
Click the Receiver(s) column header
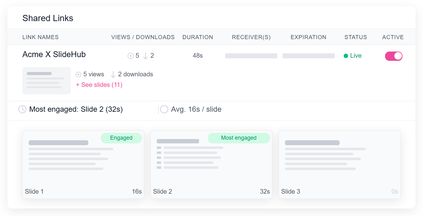pyautogui.click(x=251, y=37)
